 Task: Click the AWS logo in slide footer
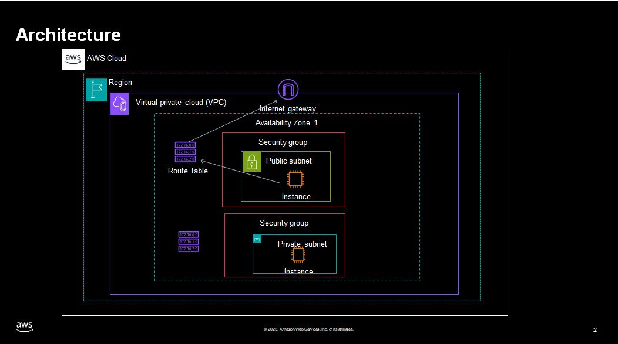click(25, 327)
